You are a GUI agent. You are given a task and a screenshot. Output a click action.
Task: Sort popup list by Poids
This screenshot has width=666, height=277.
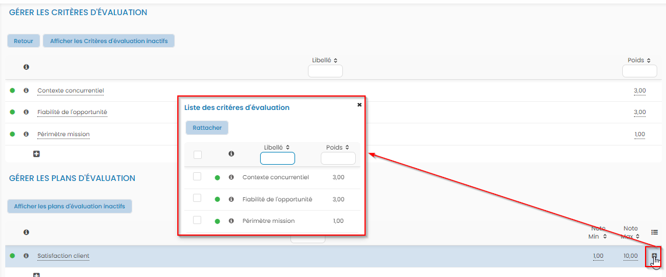[x=338, y=148]
